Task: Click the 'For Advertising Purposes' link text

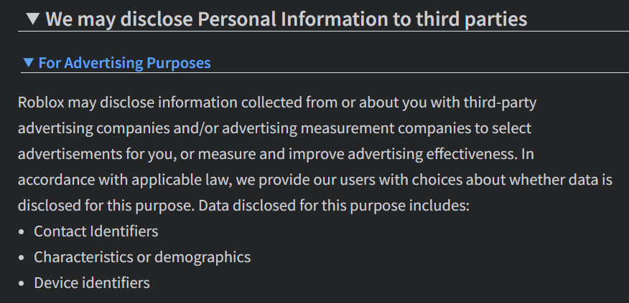Action: tap(124, 63)
